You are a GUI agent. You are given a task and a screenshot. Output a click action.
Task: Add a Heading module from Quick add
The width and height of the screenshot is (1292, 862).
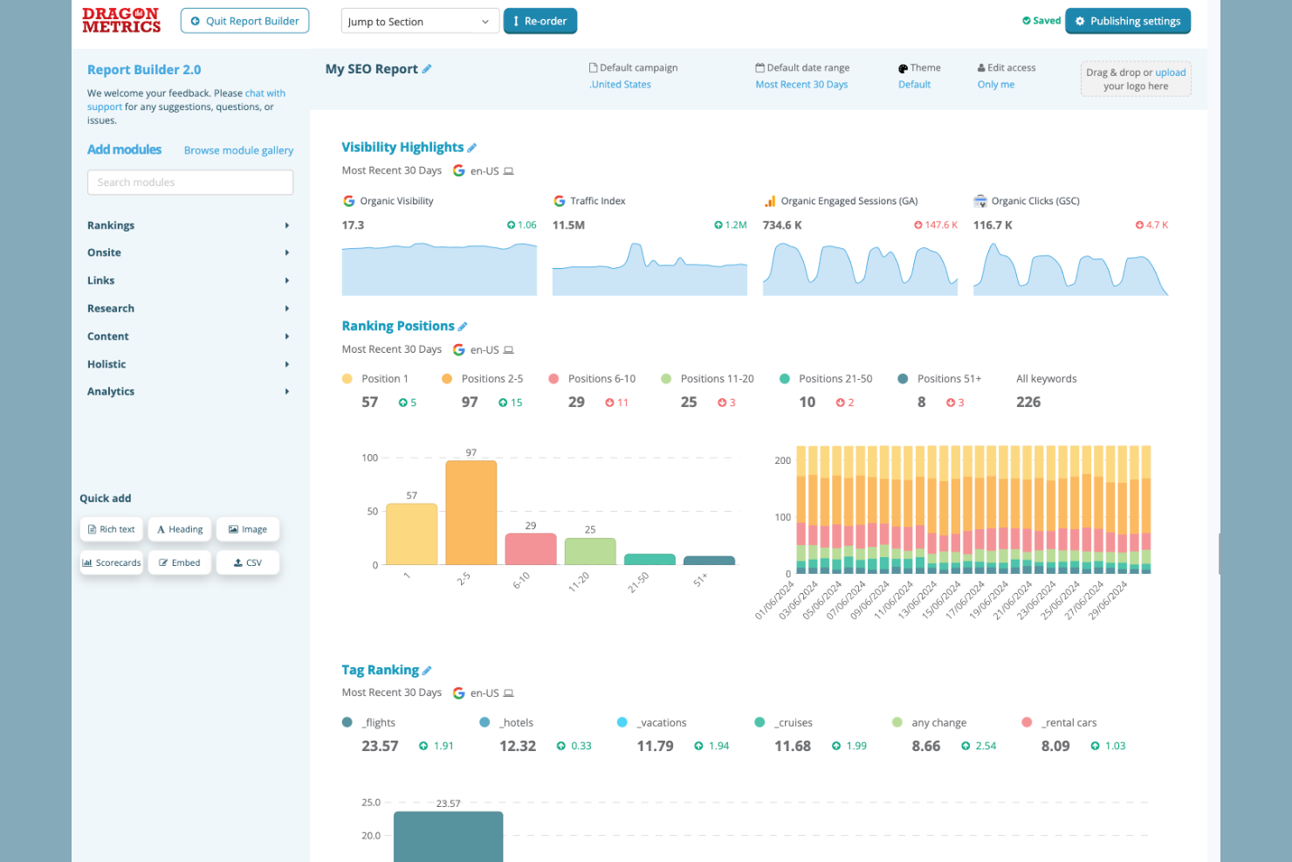coord(179,528)
